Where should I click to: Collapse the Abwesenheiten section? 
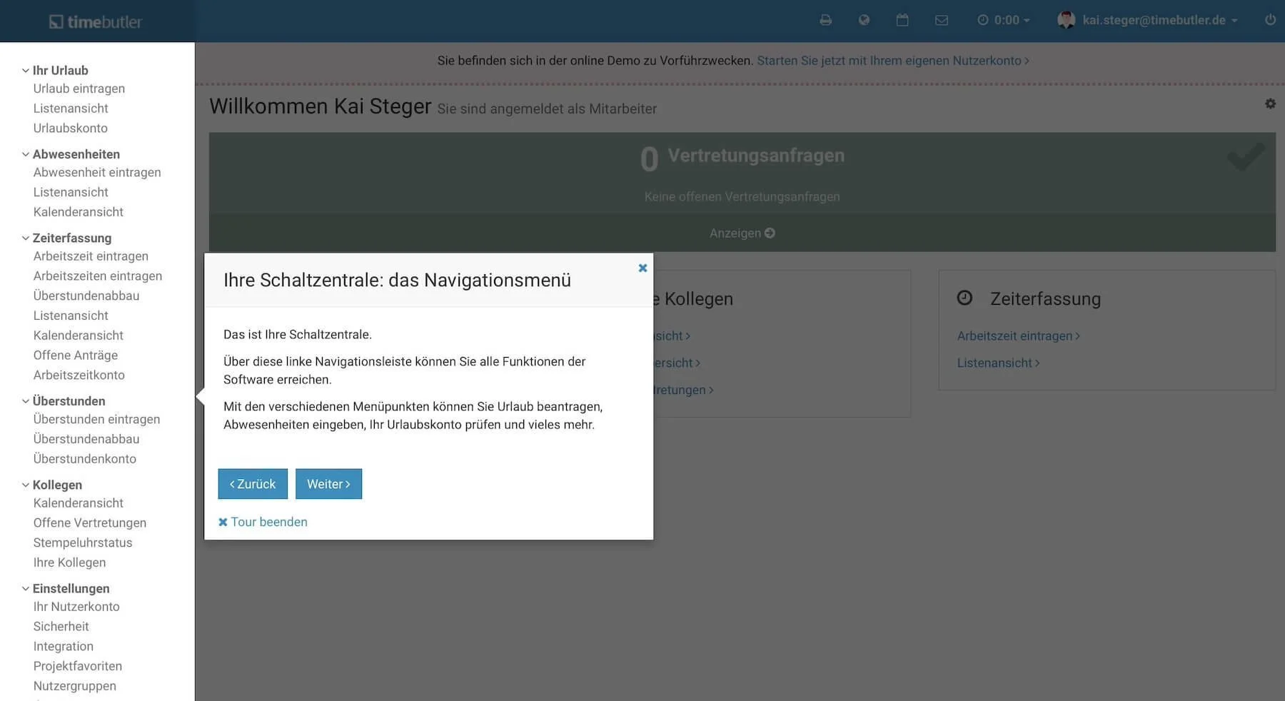coord(70,154)
